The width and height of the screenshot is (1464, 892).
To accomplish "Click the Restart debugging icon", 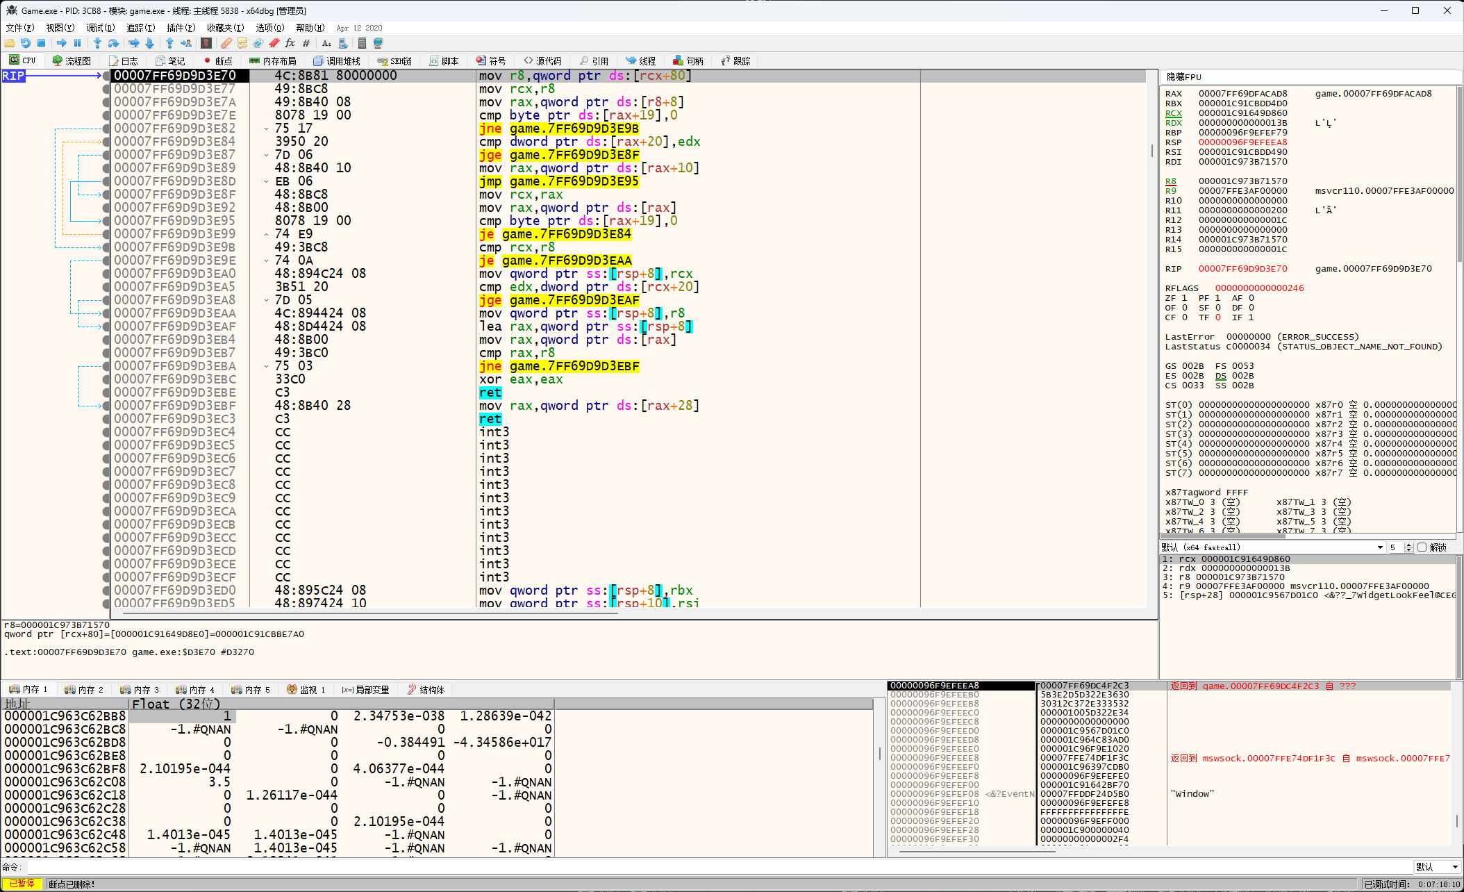I will pyautogui.click(x=26, y=43).
